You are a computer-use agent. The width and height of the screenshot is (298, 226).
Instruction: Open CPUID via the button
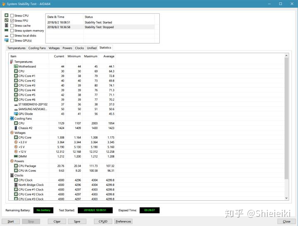103,221
